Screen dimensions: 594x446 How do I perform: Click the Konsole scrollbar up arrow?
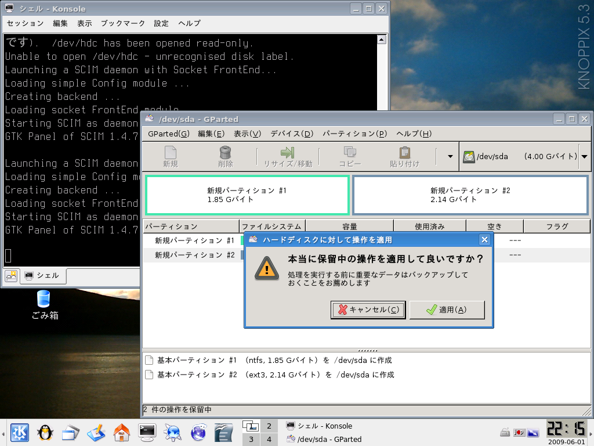click(x=382, y=39)
